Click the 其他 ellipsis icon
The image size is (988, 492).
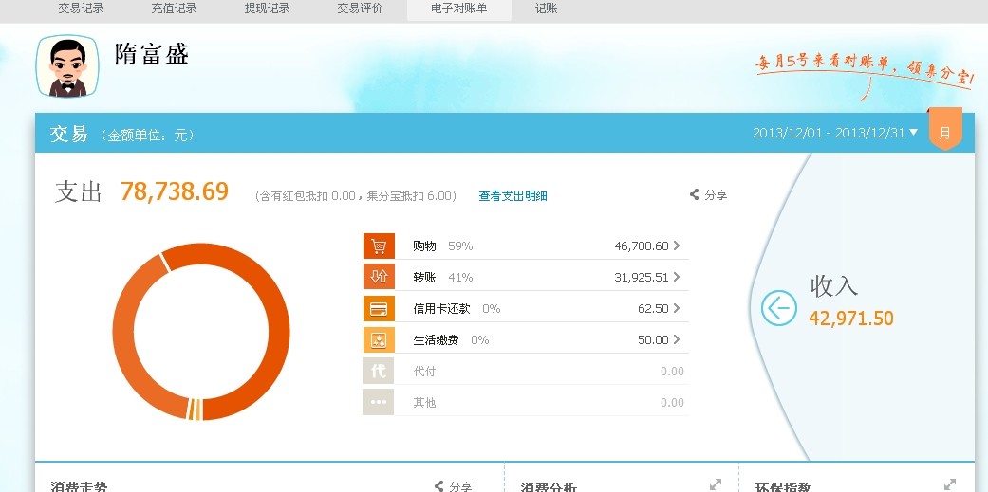[378, 402]
